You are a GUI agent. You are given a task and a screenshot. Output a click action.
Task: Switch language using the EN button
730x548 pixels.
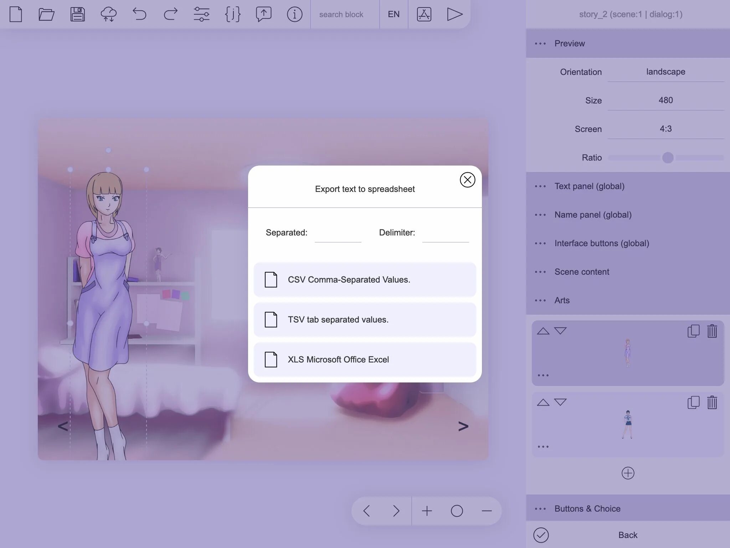coord(394,14)
